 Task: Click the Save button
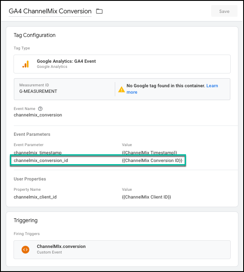[x=224, y=11]
